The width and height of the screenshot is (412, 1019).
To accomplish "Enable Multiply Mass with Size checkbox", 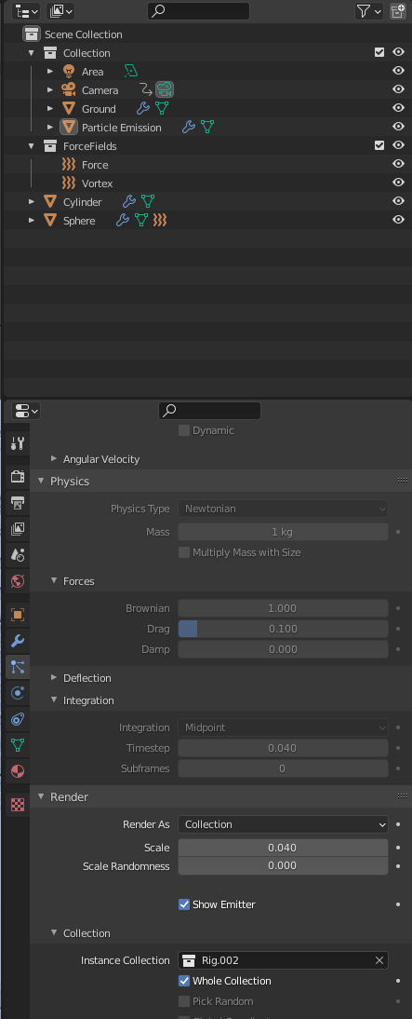I will (x=184, y=552).
